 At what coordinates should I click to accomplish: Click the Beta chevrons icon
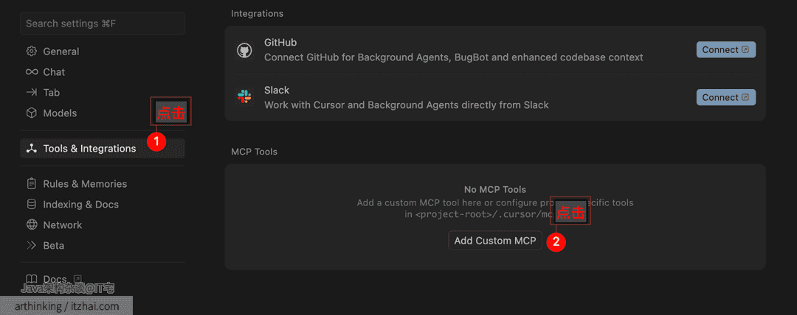[x=32, y=246]
